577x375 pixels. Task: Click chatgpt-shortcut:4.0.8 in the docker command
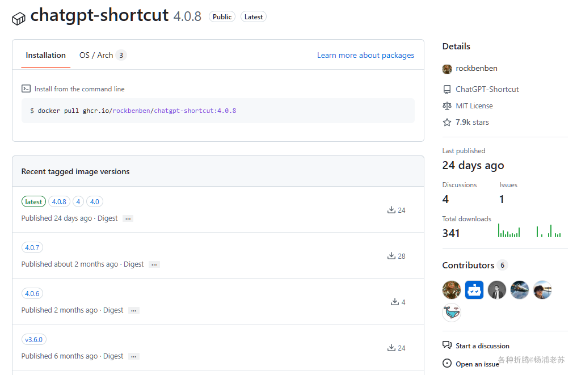pyautogui.click(x=195, y=111)
